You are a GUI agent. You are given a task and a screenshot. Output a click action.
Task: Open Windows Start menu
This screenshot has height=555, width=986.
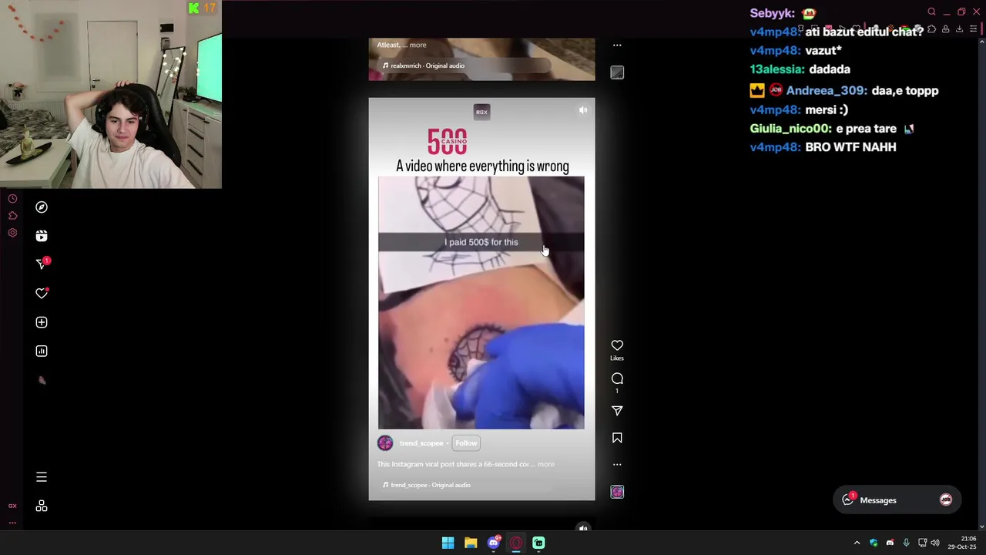(448, 543)
